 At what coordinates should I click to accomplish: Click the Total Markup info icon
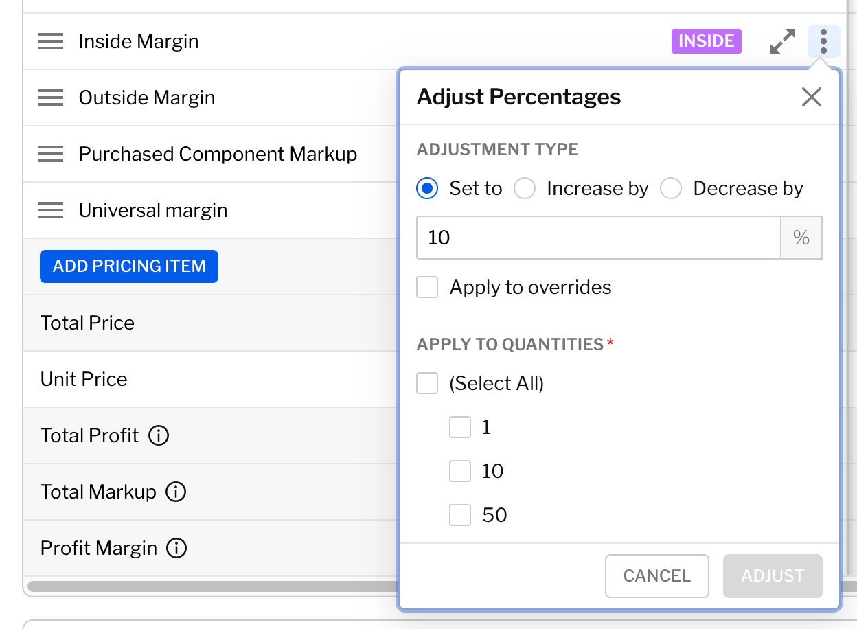click(x=176, y=492)
